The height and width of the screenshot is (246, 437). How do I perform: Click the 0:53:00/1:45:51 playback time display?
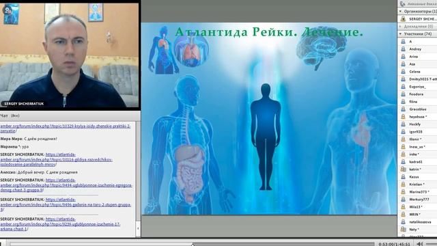point(394,244)
